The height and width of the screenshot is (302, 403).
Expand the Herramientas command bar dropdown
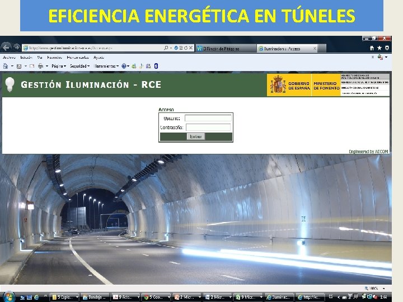pyautogui.click(x=106, y=66)
